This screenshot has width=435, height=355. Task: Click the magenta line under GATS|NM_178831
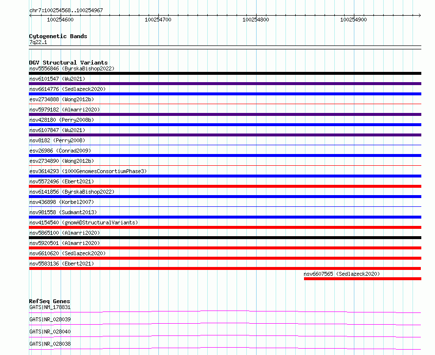coord(225,311)
